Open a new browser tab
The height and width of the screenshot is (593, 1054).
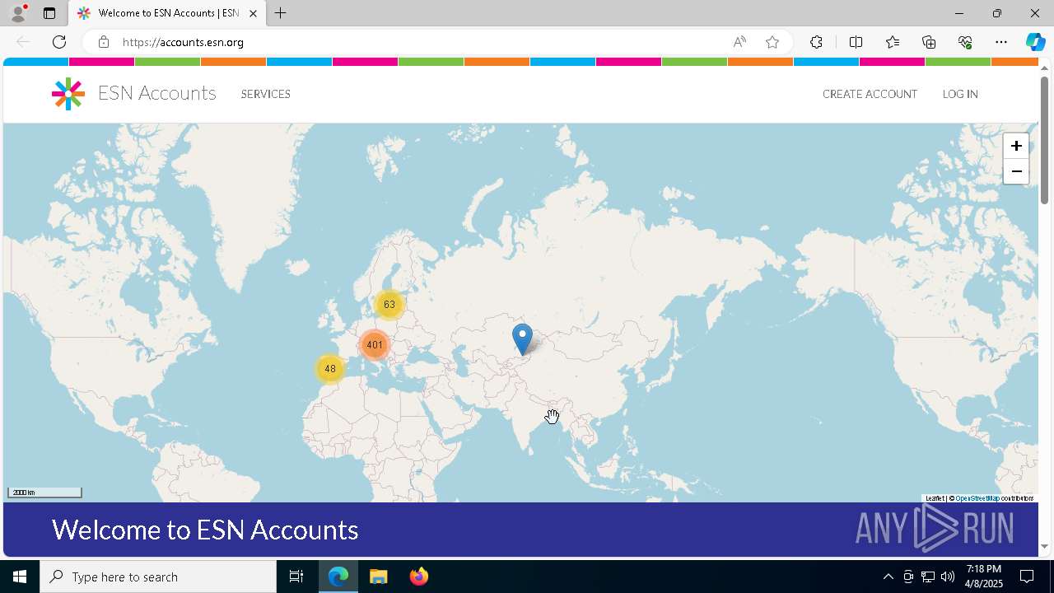[281, 13]
